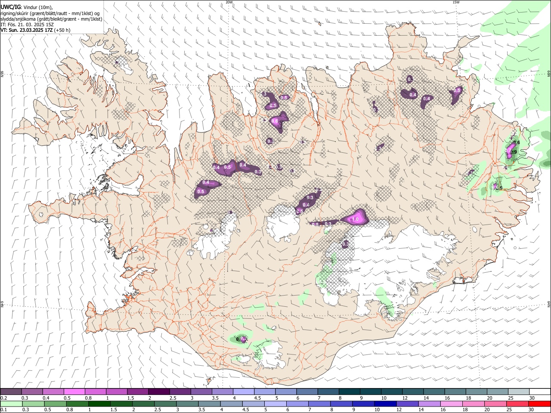Pick the dull purple 0.2 snow scale swatch
The width and height of the screenshot is (551, 413).
(x=11, y=392)
